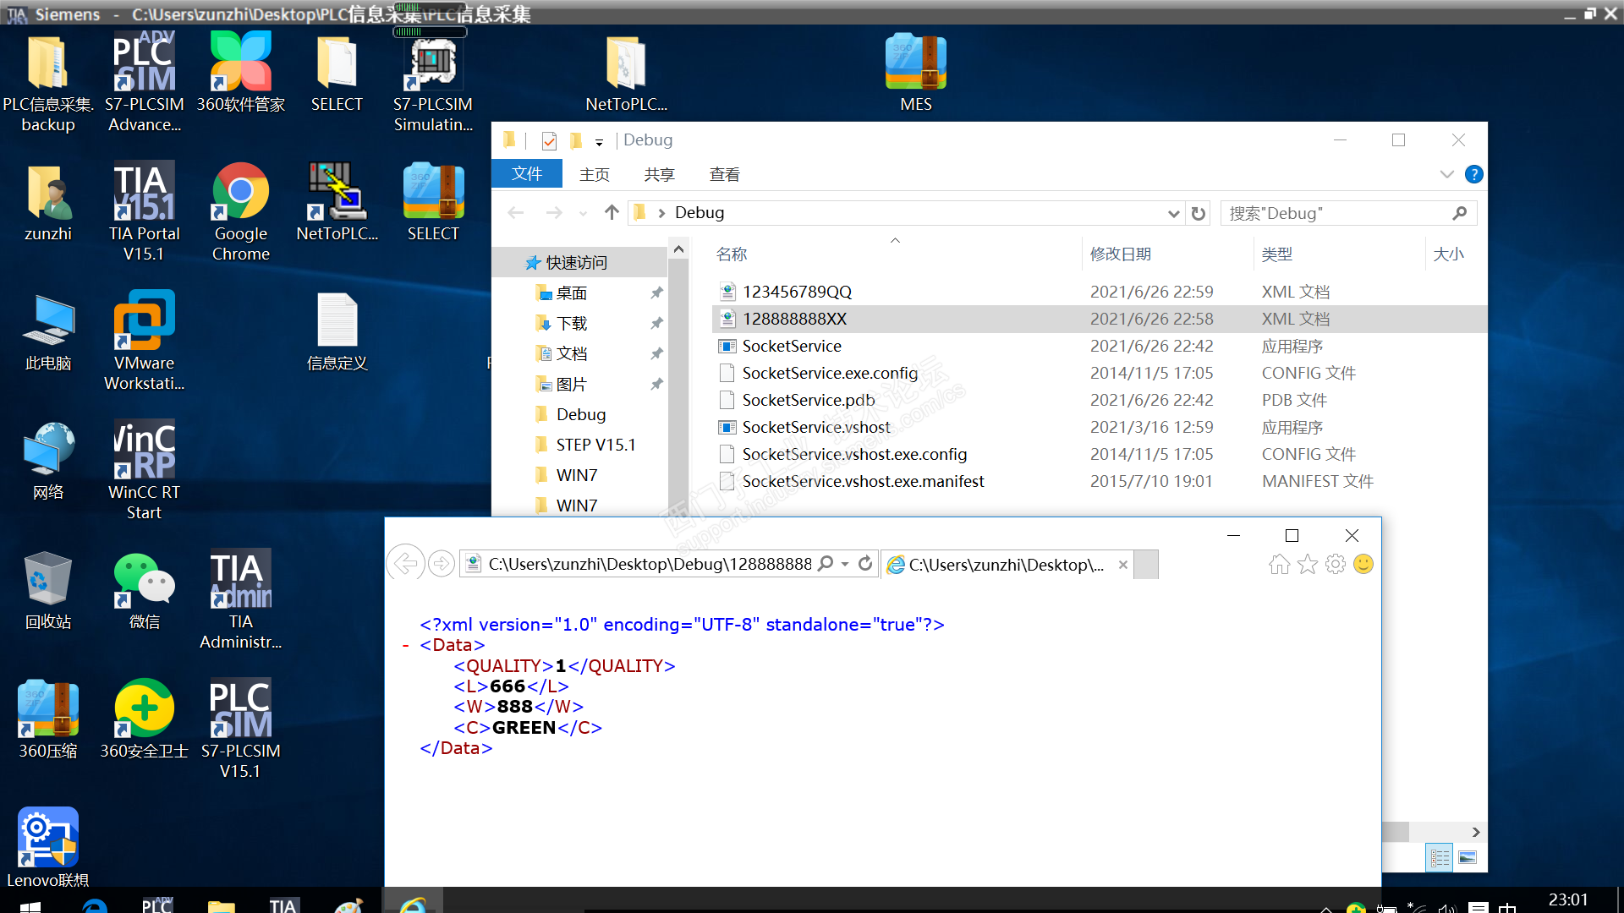The image size is (1624, 913).
Task: Open IE tools gear icon
Action: pyautogui.click(x=1336, y=565)
